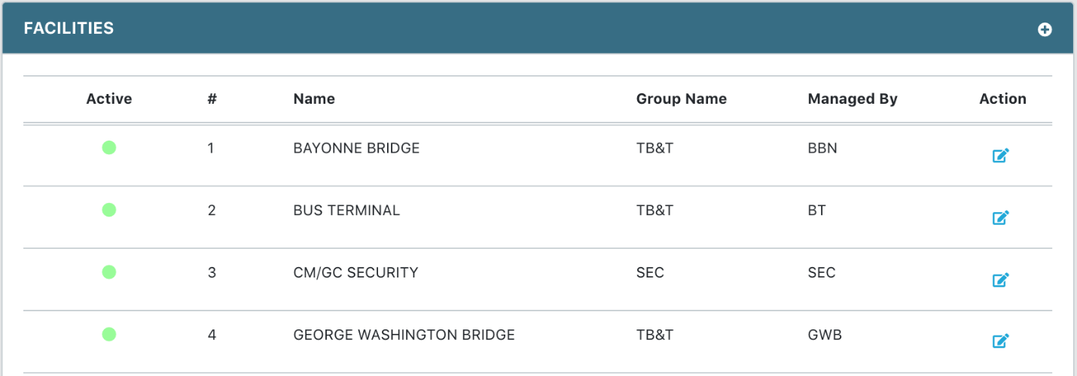Toggle active status dot for Bayonne Bridge
1077x376 pixels.
click(x=109, y=148)
